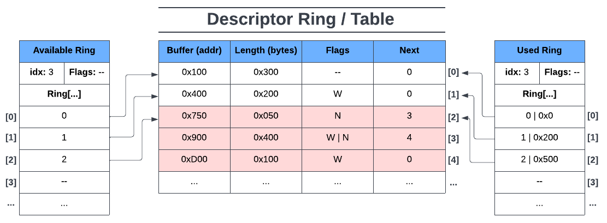
Task: Select the Used Ring entry 0 | 0x0
Action: tap(539, 116)
